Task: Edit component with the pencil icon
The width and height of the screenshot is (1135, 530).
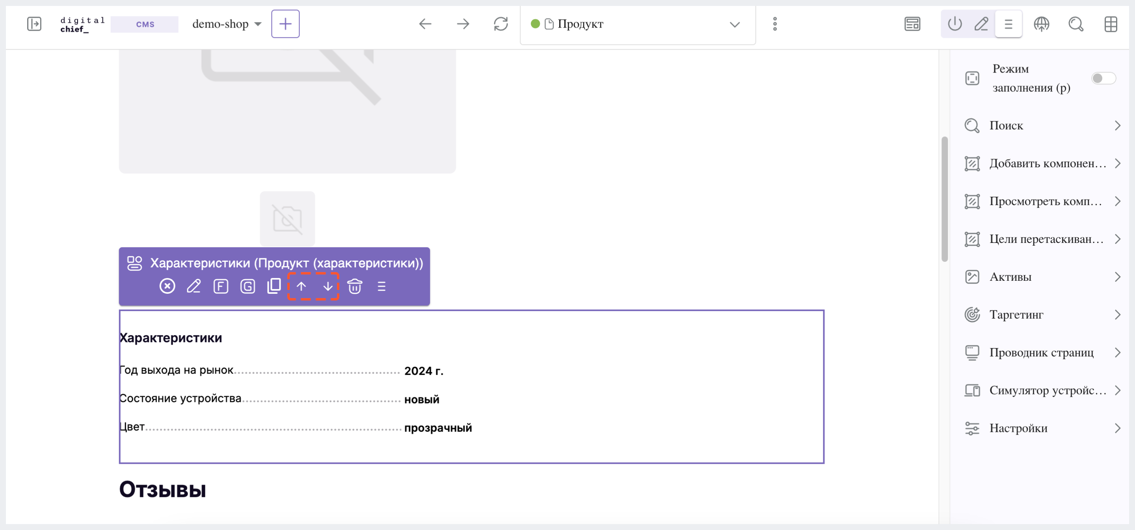Action: (x=194, y=286)
